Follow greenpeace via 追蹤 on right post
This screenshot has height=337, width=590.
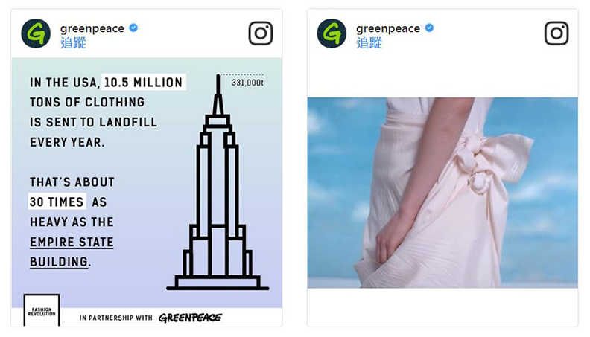pos(369,43)
